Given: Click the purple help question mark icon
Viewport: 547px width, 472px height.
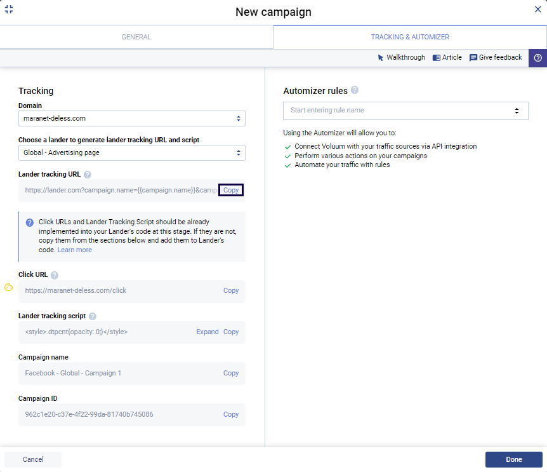Looking at the screenshot, I should click(537, 58).
